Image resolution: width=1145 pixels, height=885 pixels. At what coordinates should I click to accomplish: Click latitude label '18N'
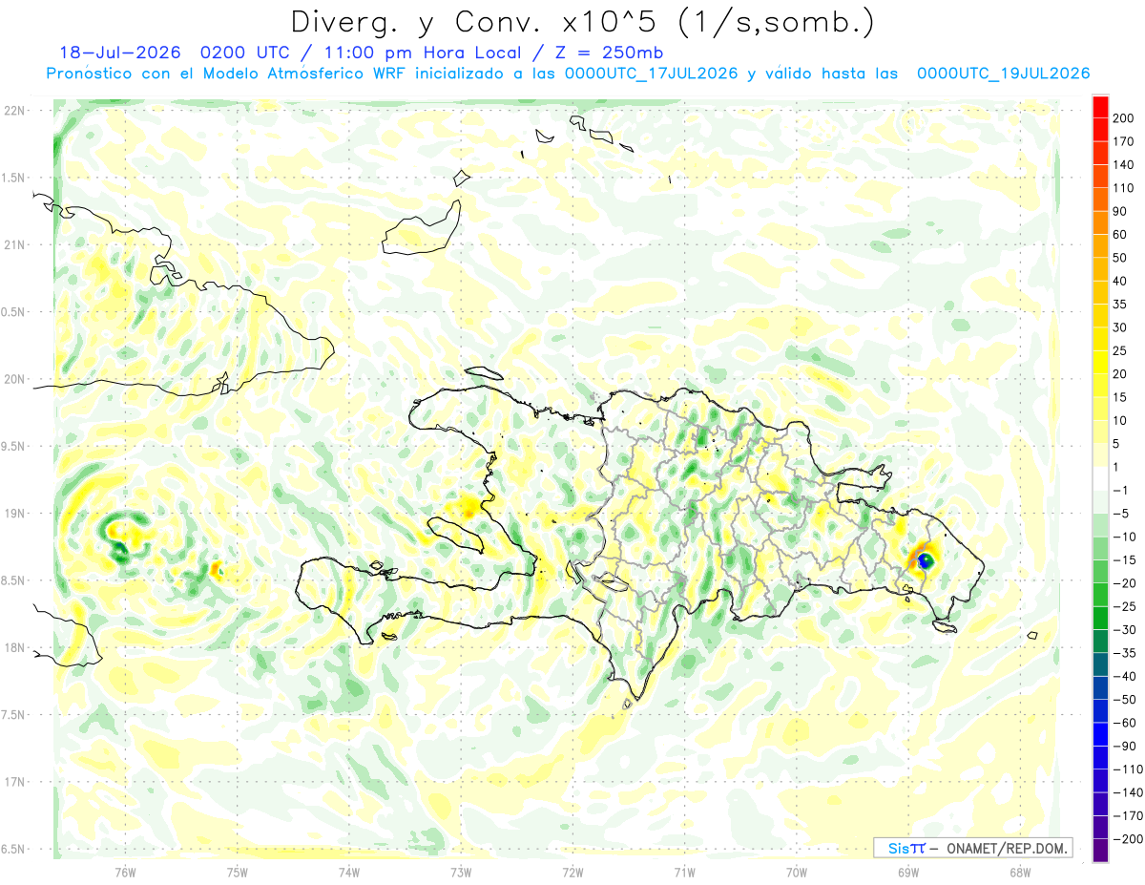[x=12, y=647]
